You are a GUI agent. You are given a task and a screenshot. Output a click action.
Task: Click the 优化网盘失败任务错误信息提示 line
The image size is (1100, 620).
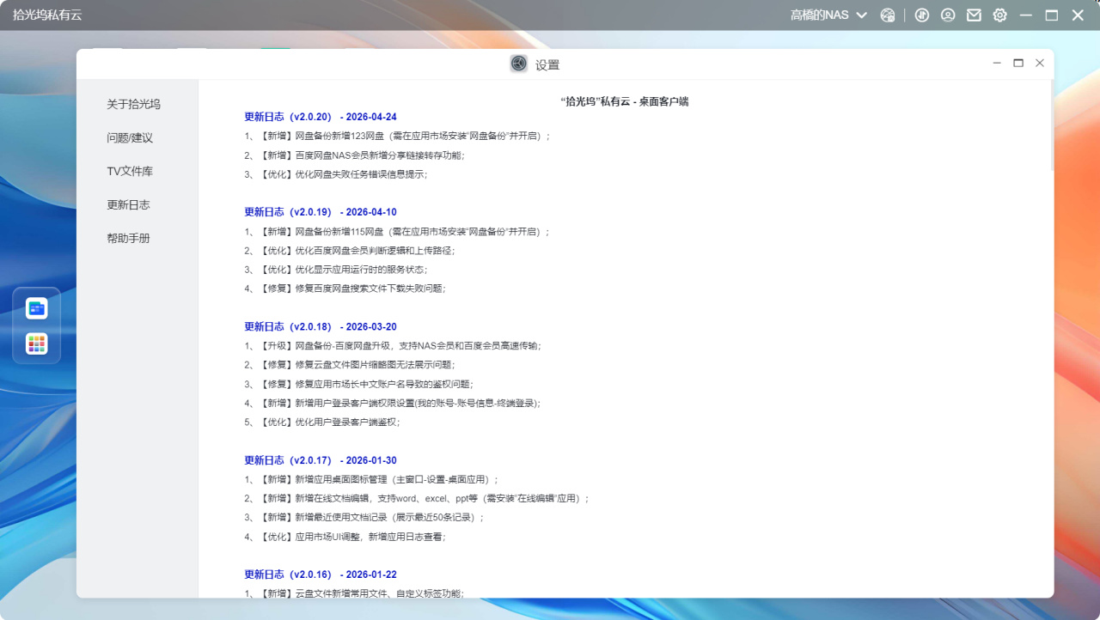336,174
